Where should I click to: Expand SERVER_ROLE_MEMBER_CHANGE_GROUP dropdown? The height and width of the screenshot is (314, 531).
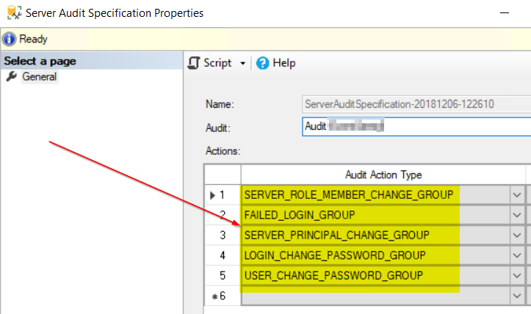click(x=517, y=194)
